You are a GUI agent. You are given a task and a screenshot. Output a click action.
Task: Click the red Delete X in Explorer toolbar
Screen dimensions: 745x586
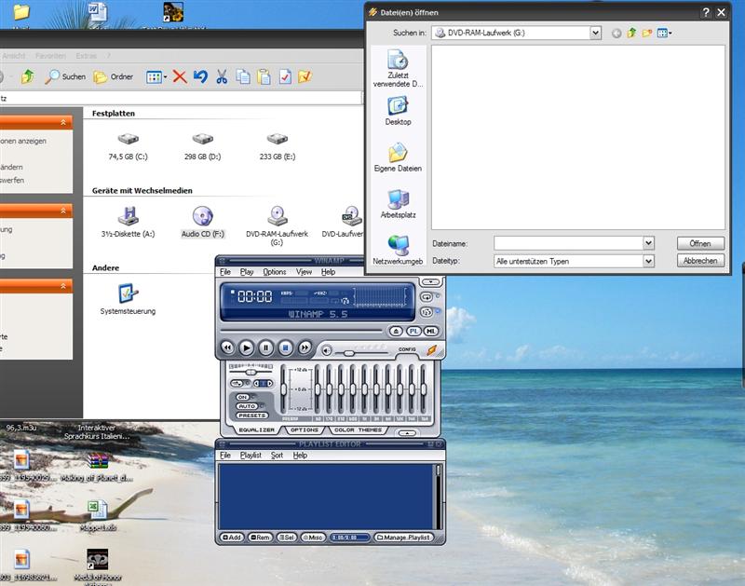tap(180, 76)
